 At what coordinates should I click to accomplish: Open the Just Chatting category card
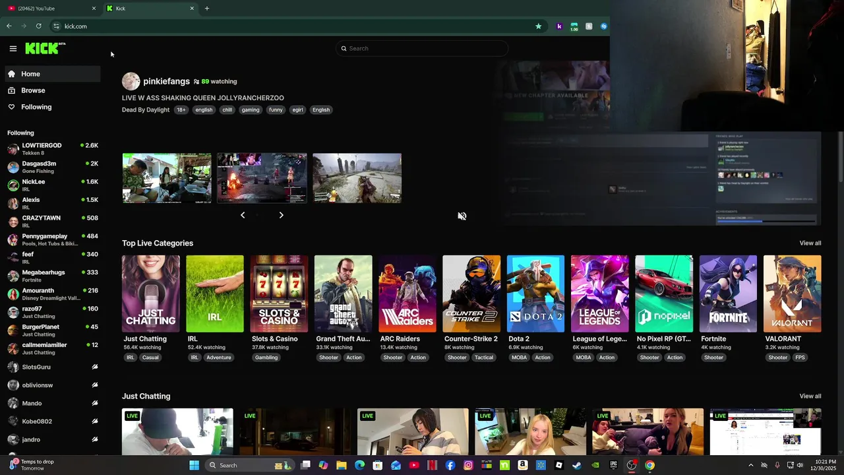pyautogui.click(x=150, y=294)
